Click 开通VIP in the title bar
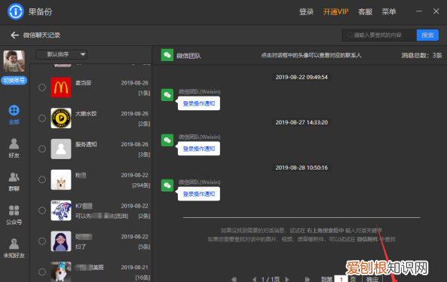This screenshot has height=282, width=447. 336,12
